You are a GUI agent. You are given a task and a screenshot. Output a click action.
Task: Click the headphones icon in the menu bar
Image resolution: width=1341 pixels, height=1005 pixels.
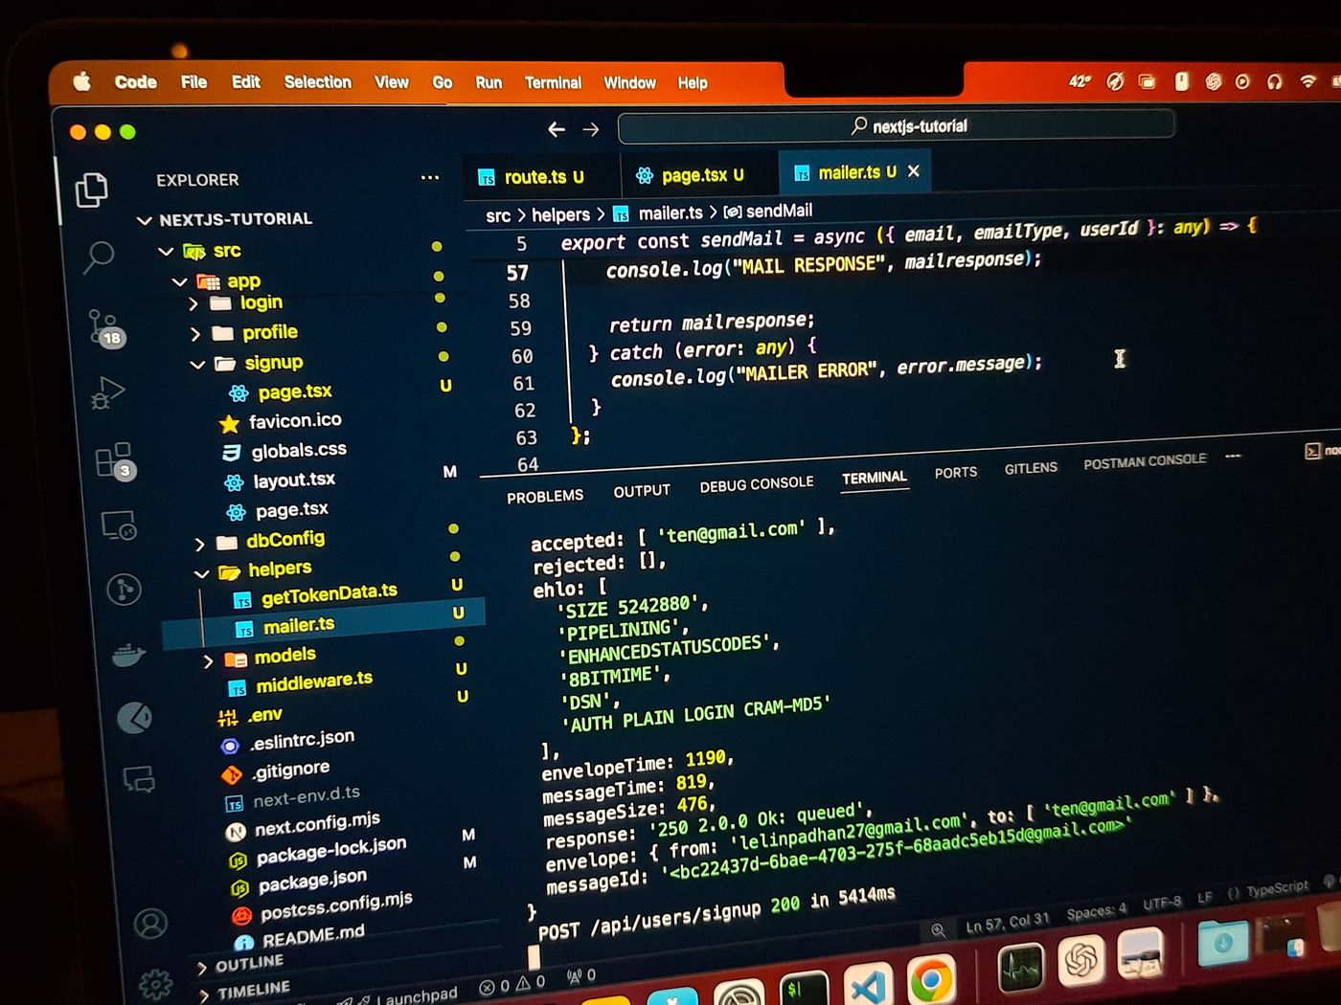(x=1274, y=81)
